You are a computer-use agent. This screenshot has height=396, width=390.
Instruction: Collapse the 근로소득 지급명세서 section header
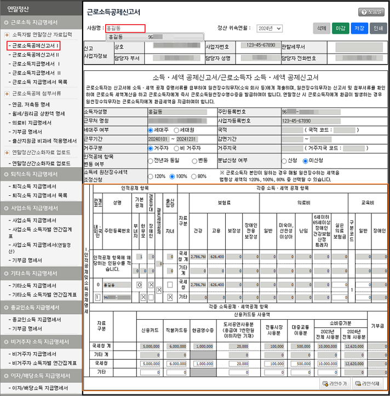[x=41, y=22]
